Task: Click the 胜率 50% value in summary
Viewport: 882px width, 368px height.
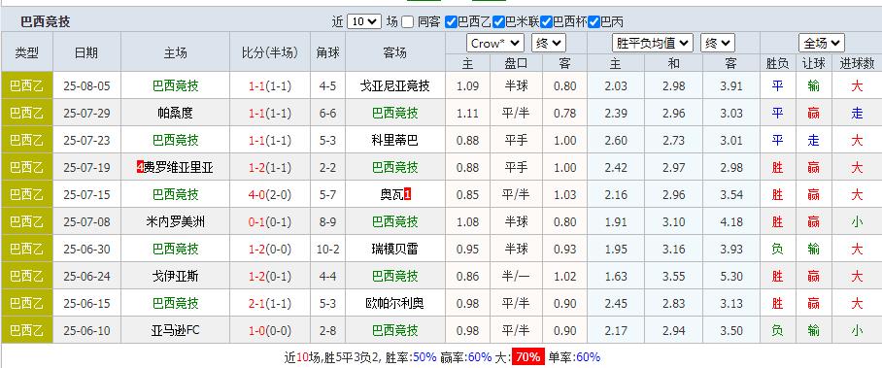Action: pyautogui.click(x=425, y=356)
